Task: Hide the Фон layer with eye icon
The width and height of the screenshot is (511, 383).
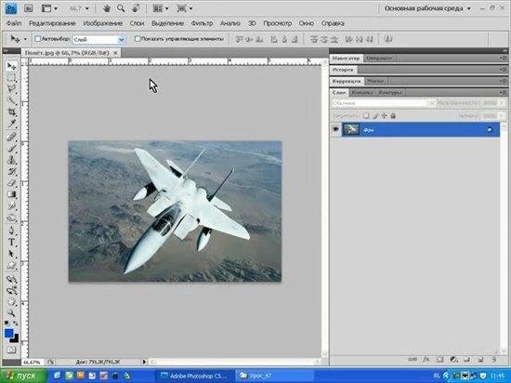Action: click(335, 129)
